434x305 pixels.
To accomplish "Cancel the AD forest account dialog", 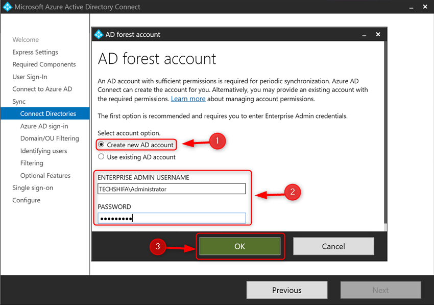I will click(x=333, y=246).
